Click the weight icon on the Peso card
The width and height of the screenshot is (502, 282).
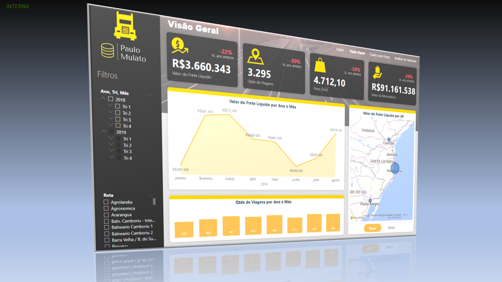(320, 65)
